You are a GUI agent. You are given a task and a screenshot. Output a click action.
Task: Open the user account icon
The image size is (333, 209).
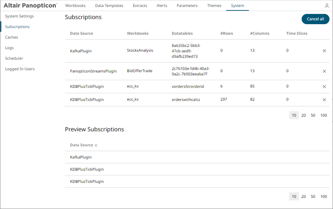click(x=327, y=6)
